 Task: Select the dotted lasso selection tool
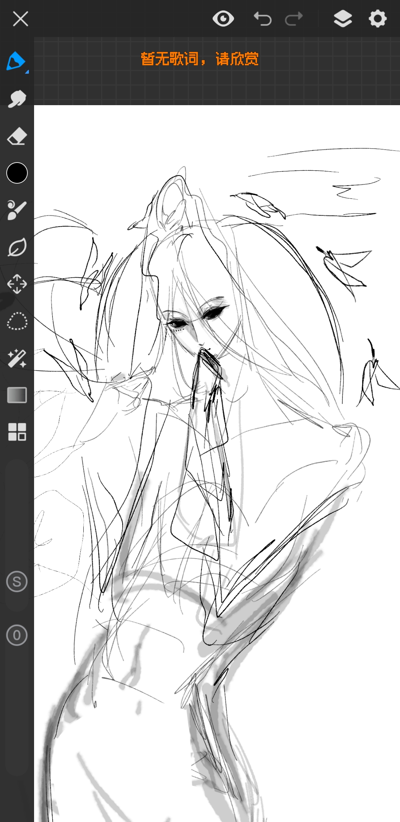click(17, 321)
